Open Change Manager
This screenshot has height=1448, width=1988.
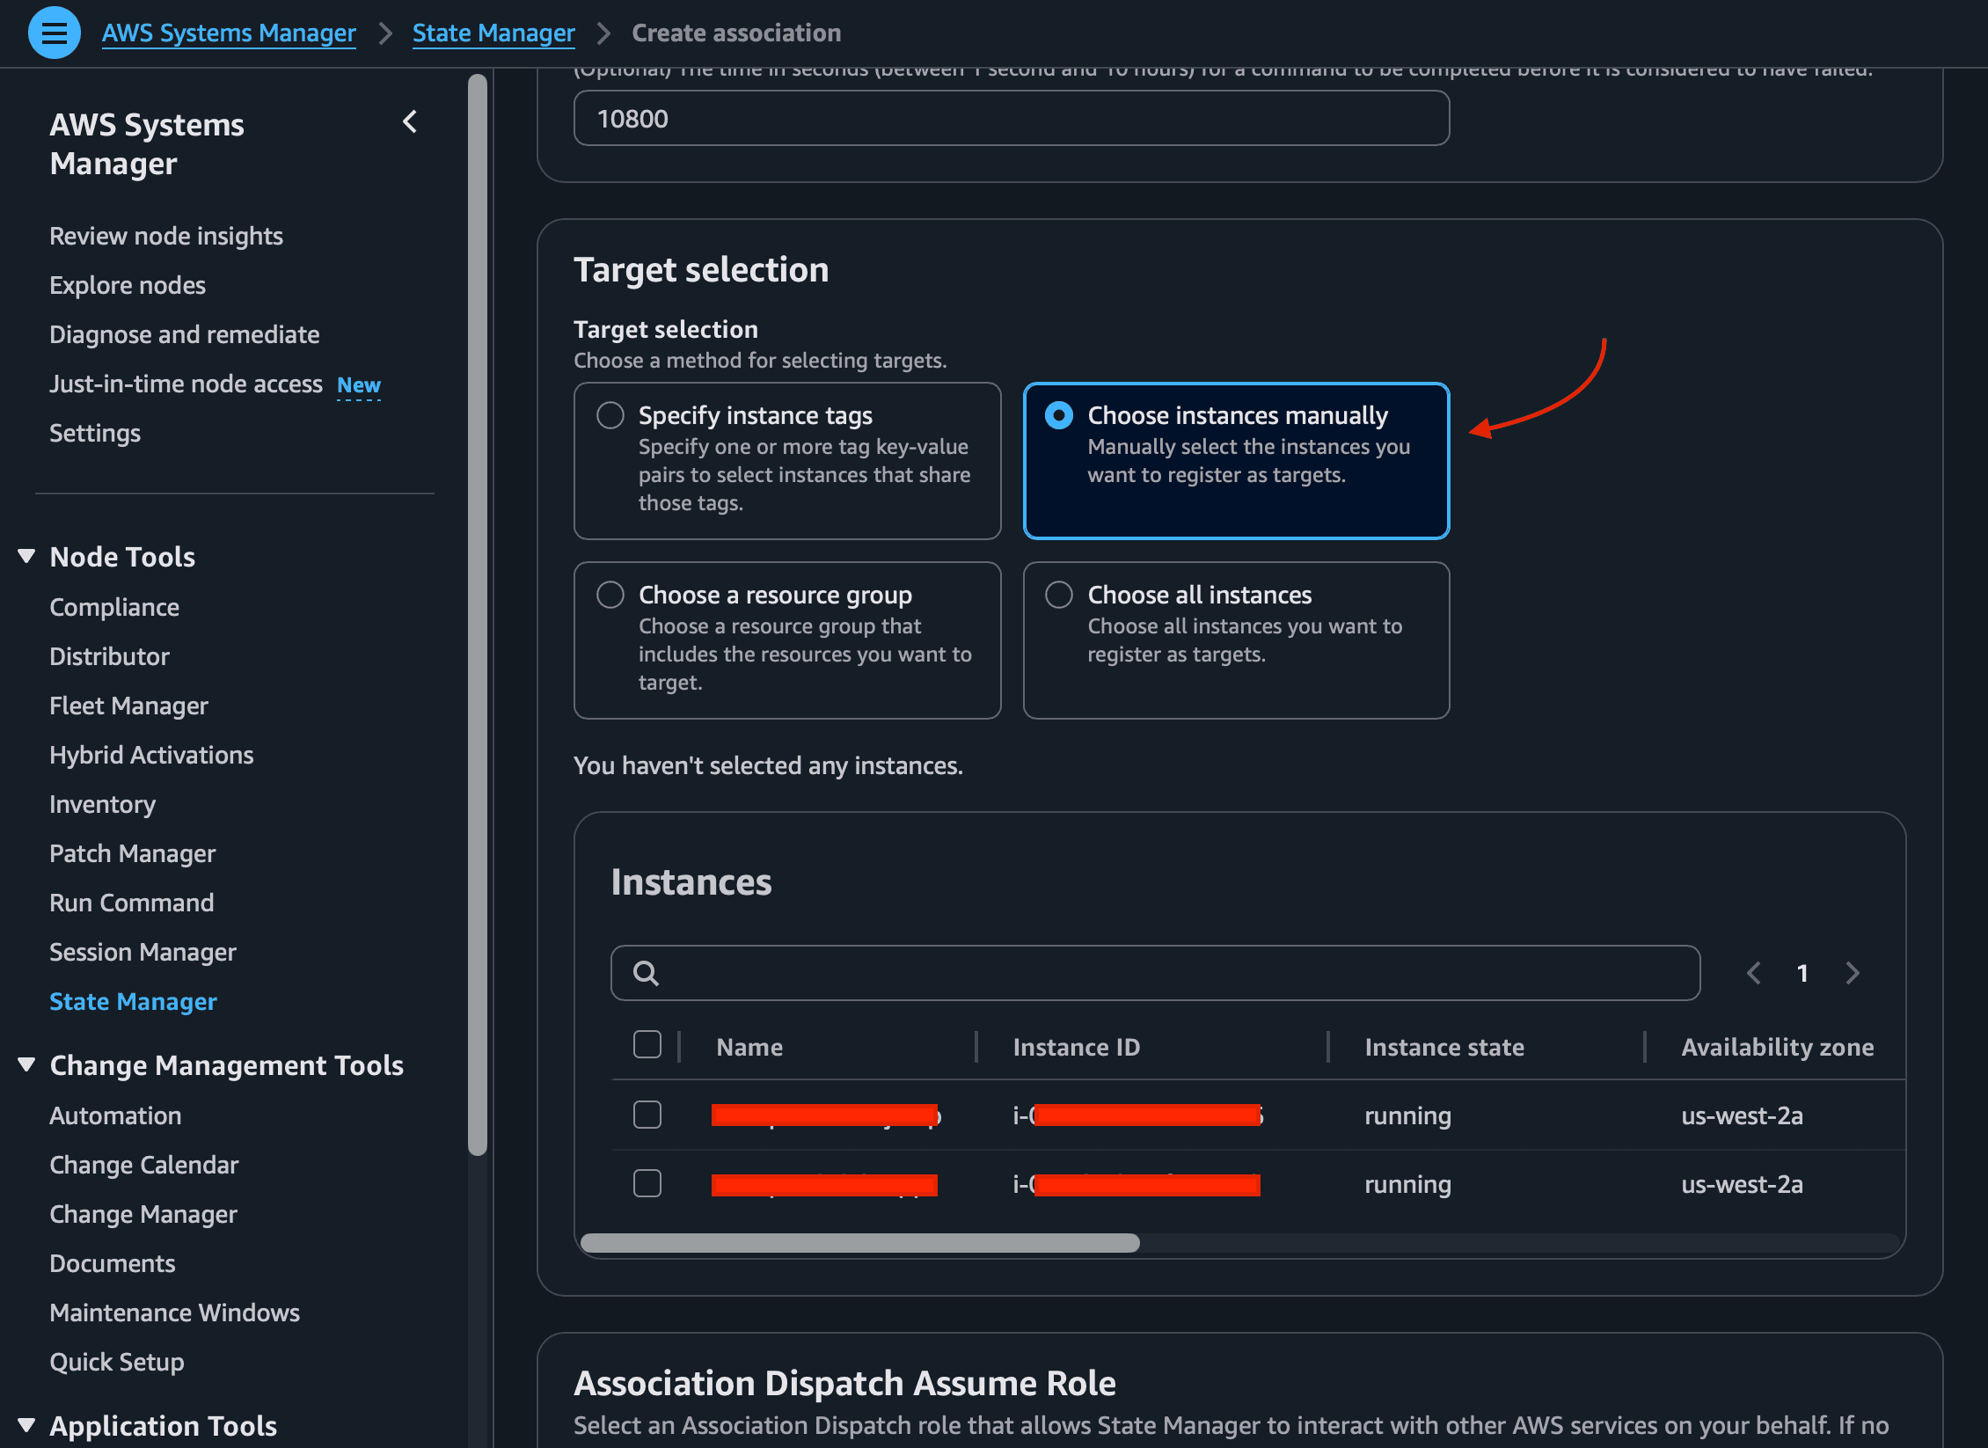(x=143, y=1214)
